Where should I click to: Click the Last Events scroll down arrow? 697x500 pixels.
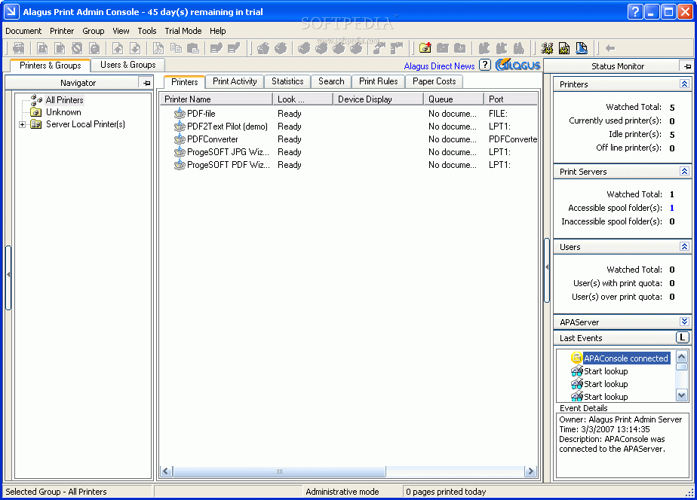coord(681,395)
